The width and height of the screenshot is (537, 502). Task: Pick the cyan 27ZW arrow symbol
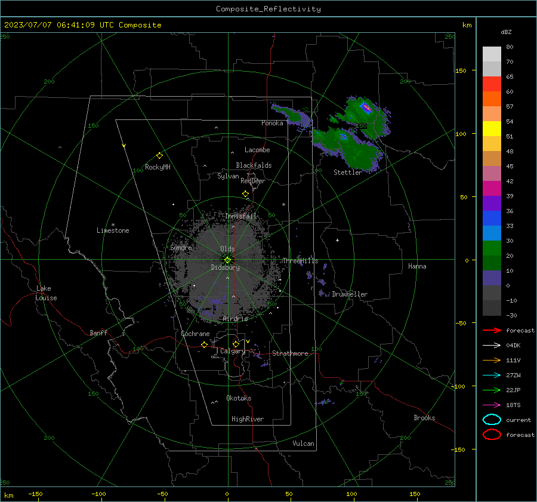pos(492,375)
